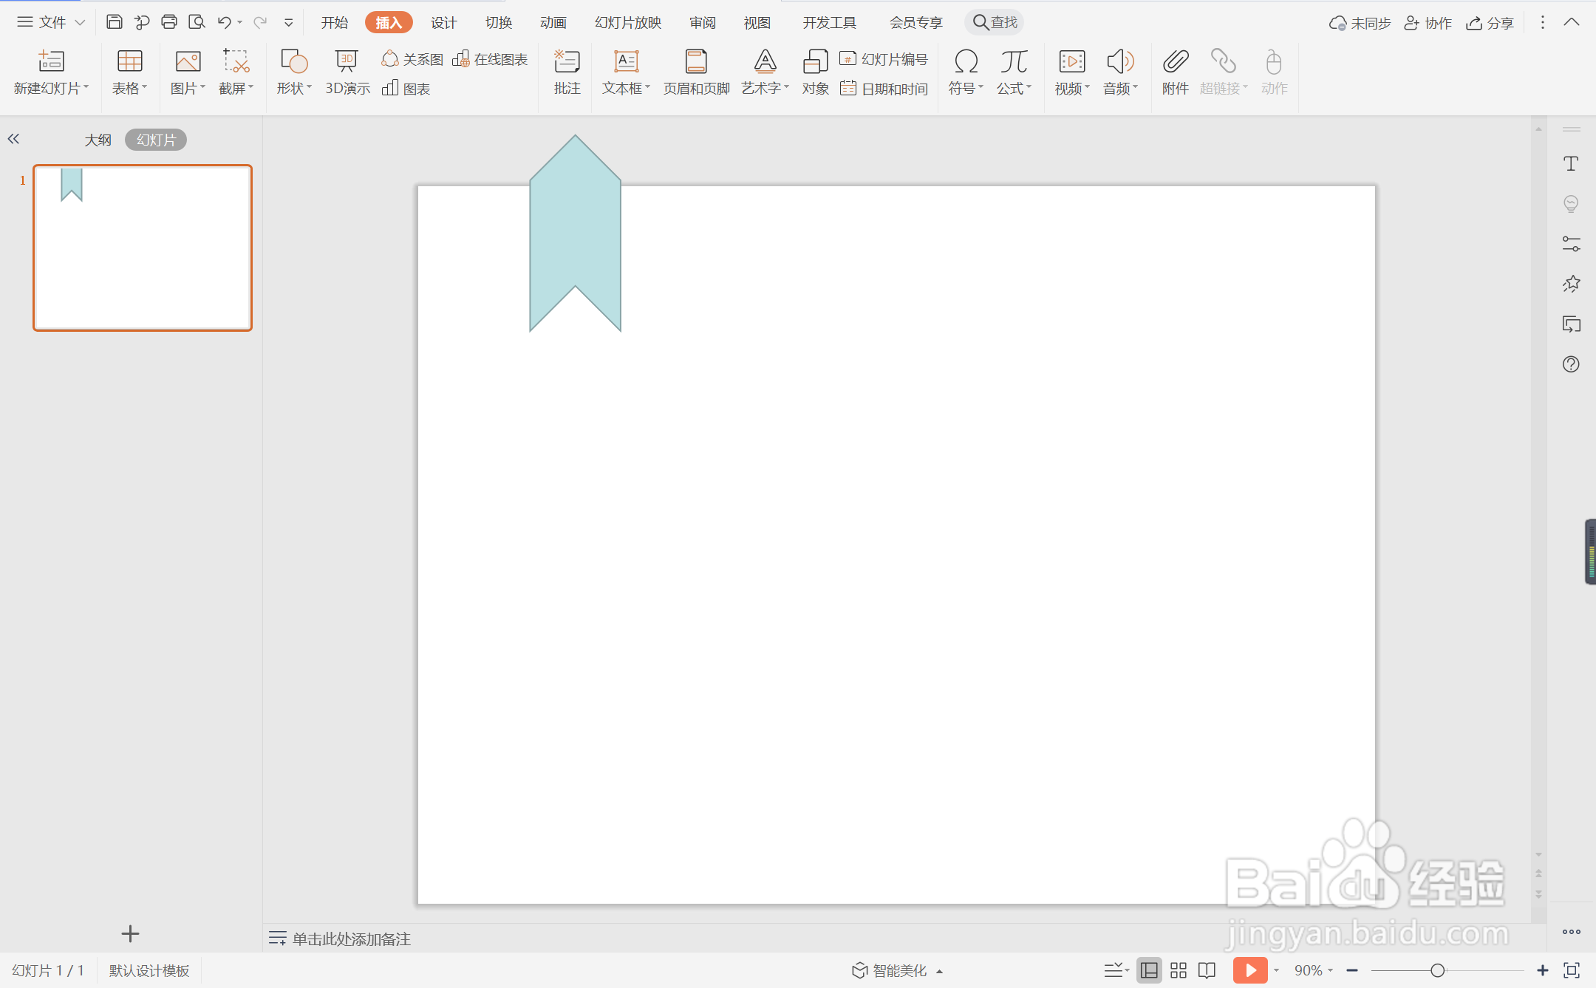Insert an object with 对象 icon
Screen dimensions: 1596x988
coord(815,72)
